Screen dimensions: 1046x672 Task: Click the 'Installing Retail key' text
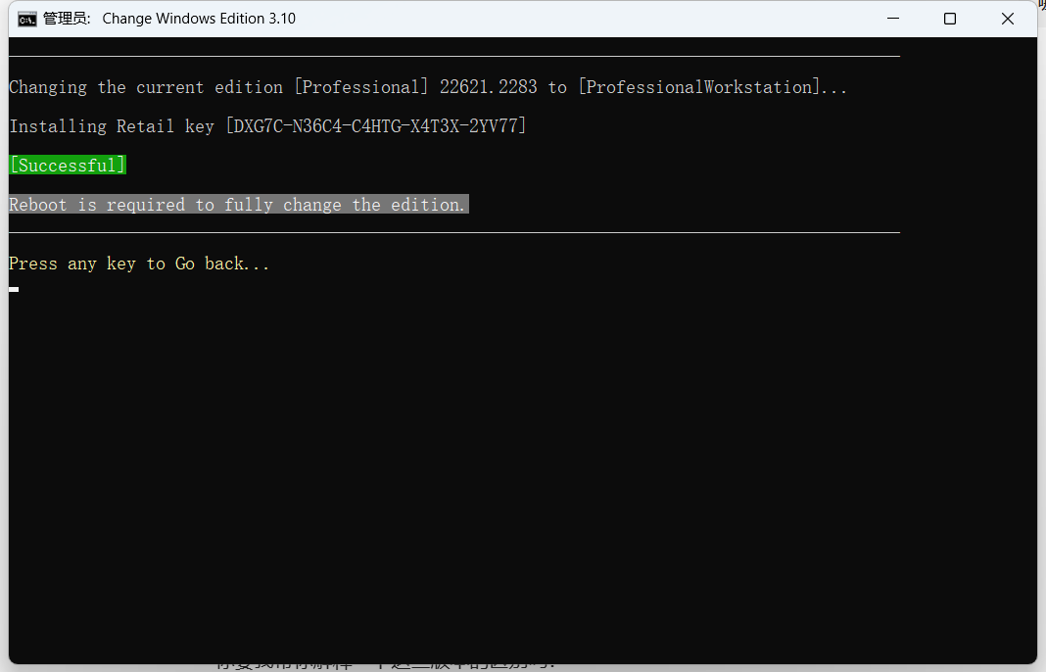(x=112, y=126)
